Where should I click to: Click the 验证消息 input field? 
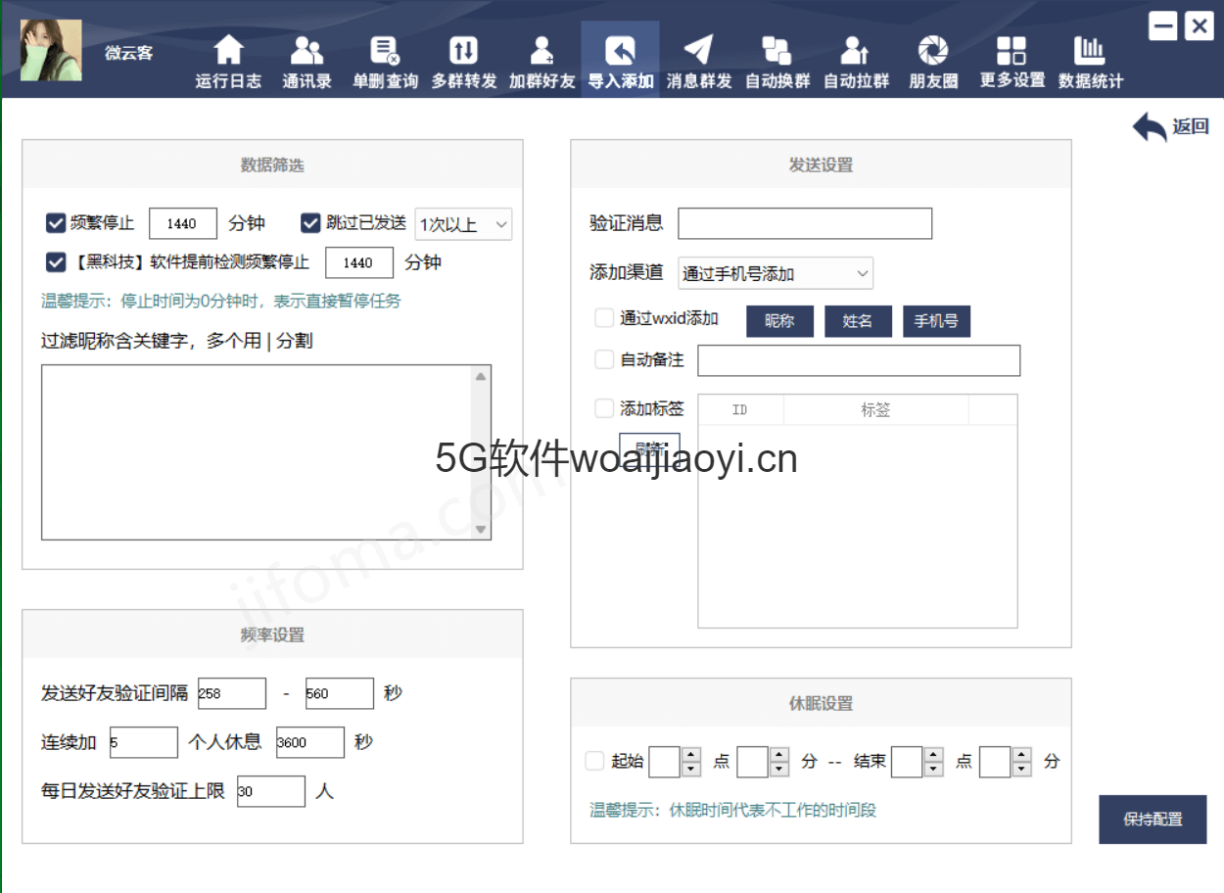(x=805, y=223)
